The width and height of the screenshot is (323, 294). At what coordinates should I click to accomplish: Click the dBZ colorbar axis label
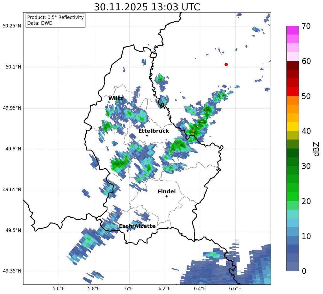point(316,149)
